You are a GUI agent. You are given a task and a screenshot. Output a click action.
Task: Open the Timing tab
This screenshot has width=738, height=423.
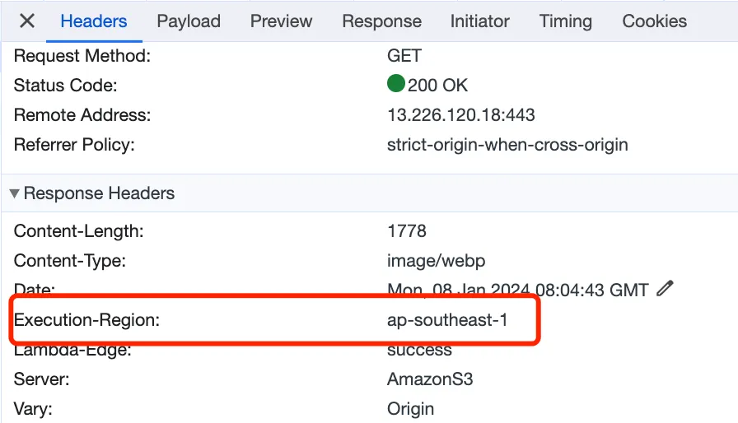[x=565, y=21]
